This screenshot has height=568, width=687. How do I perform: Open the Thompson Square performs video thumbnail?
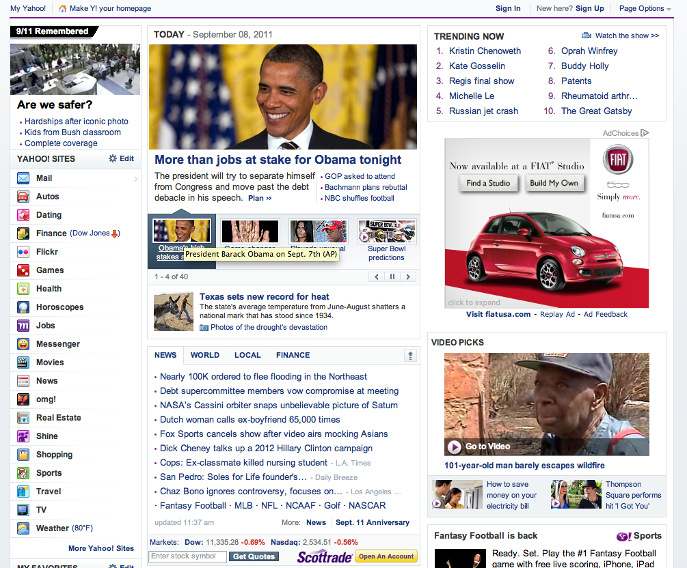pyautogui.click(x=576, y=494)
